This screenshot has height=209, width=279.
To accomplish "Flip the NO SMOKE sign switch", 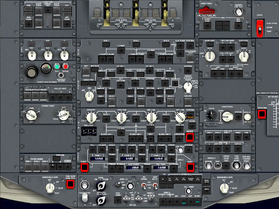I will (x=143, y=186).
